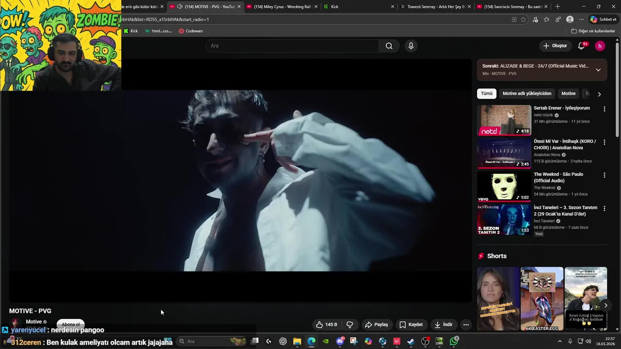Viewport: 621px width, 349px height.
Task: Open The Weeknd São Paulo mask thumbnail
Action: click(504, 186)
